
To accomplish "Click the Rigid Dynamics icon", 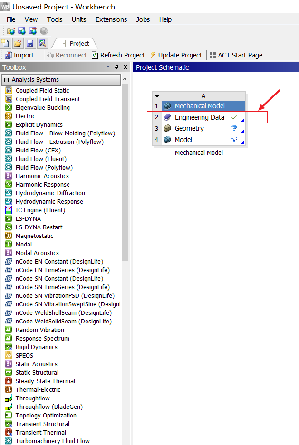I will click(9, 347).
